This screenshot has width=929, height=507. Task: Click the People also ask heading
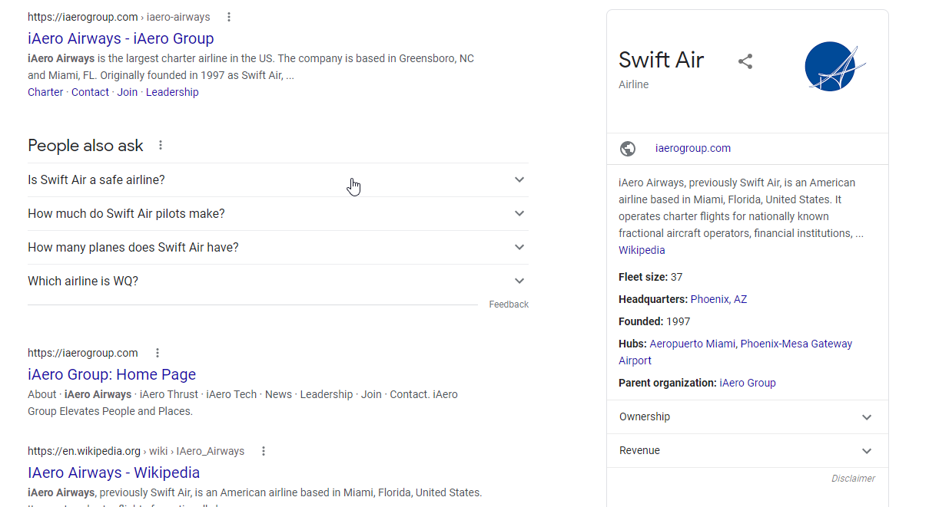[85, 145]
